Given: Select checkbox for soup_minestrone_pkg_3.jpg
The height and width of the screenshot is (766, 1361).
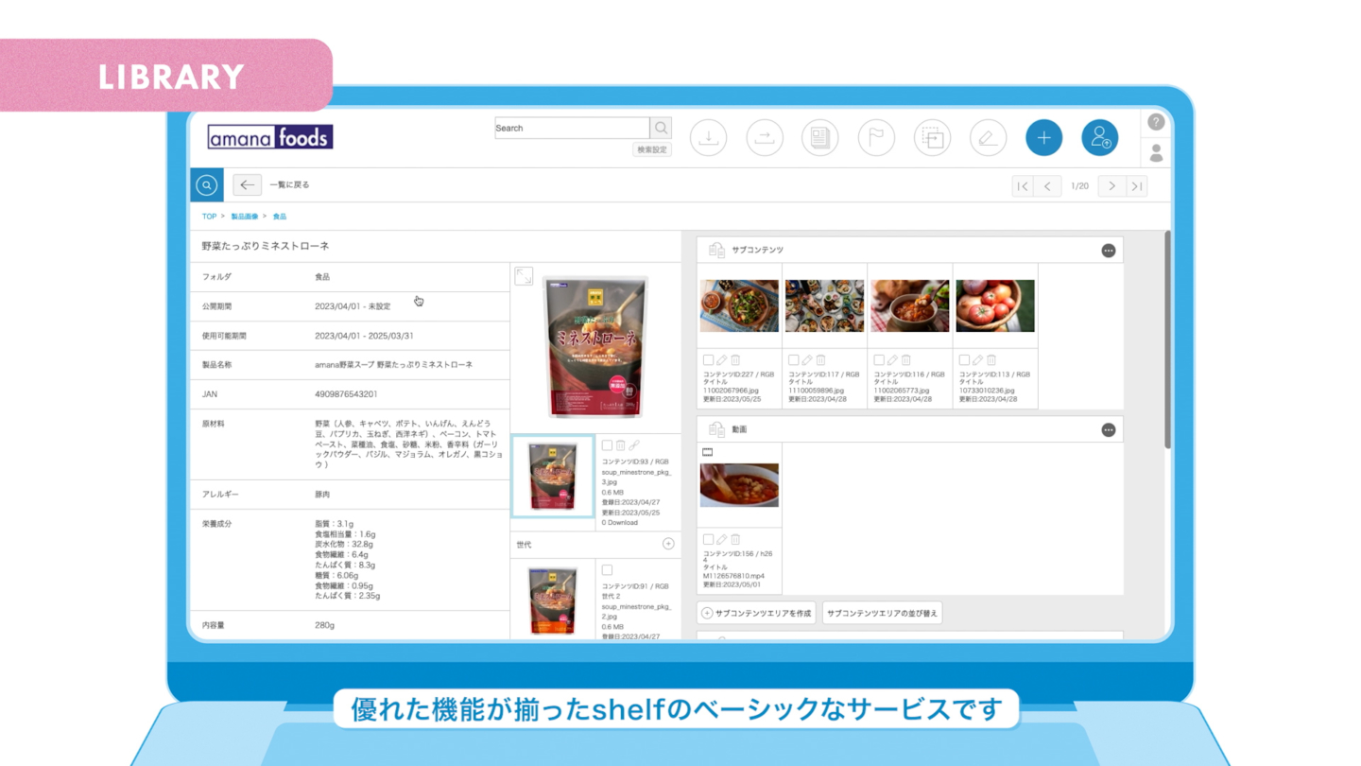Looking at the screenshot, I should (x=607, y=445).
